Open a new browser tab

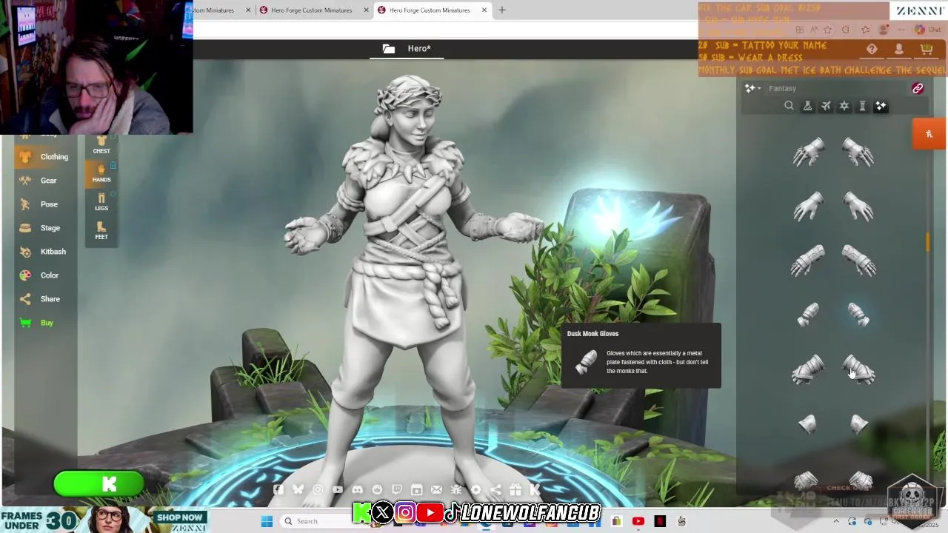[x=501, y=10]
